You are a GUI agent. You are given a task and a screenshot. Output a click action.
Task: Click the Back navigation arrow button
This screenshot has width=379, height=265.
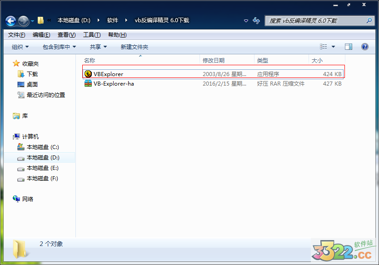(10, 21)
